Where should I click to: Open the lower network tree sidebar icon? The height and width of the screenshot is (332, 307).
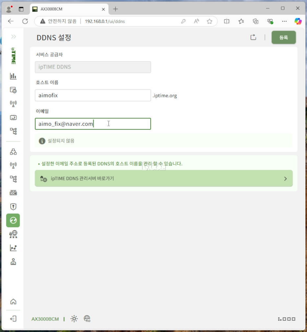pos(13,179)
